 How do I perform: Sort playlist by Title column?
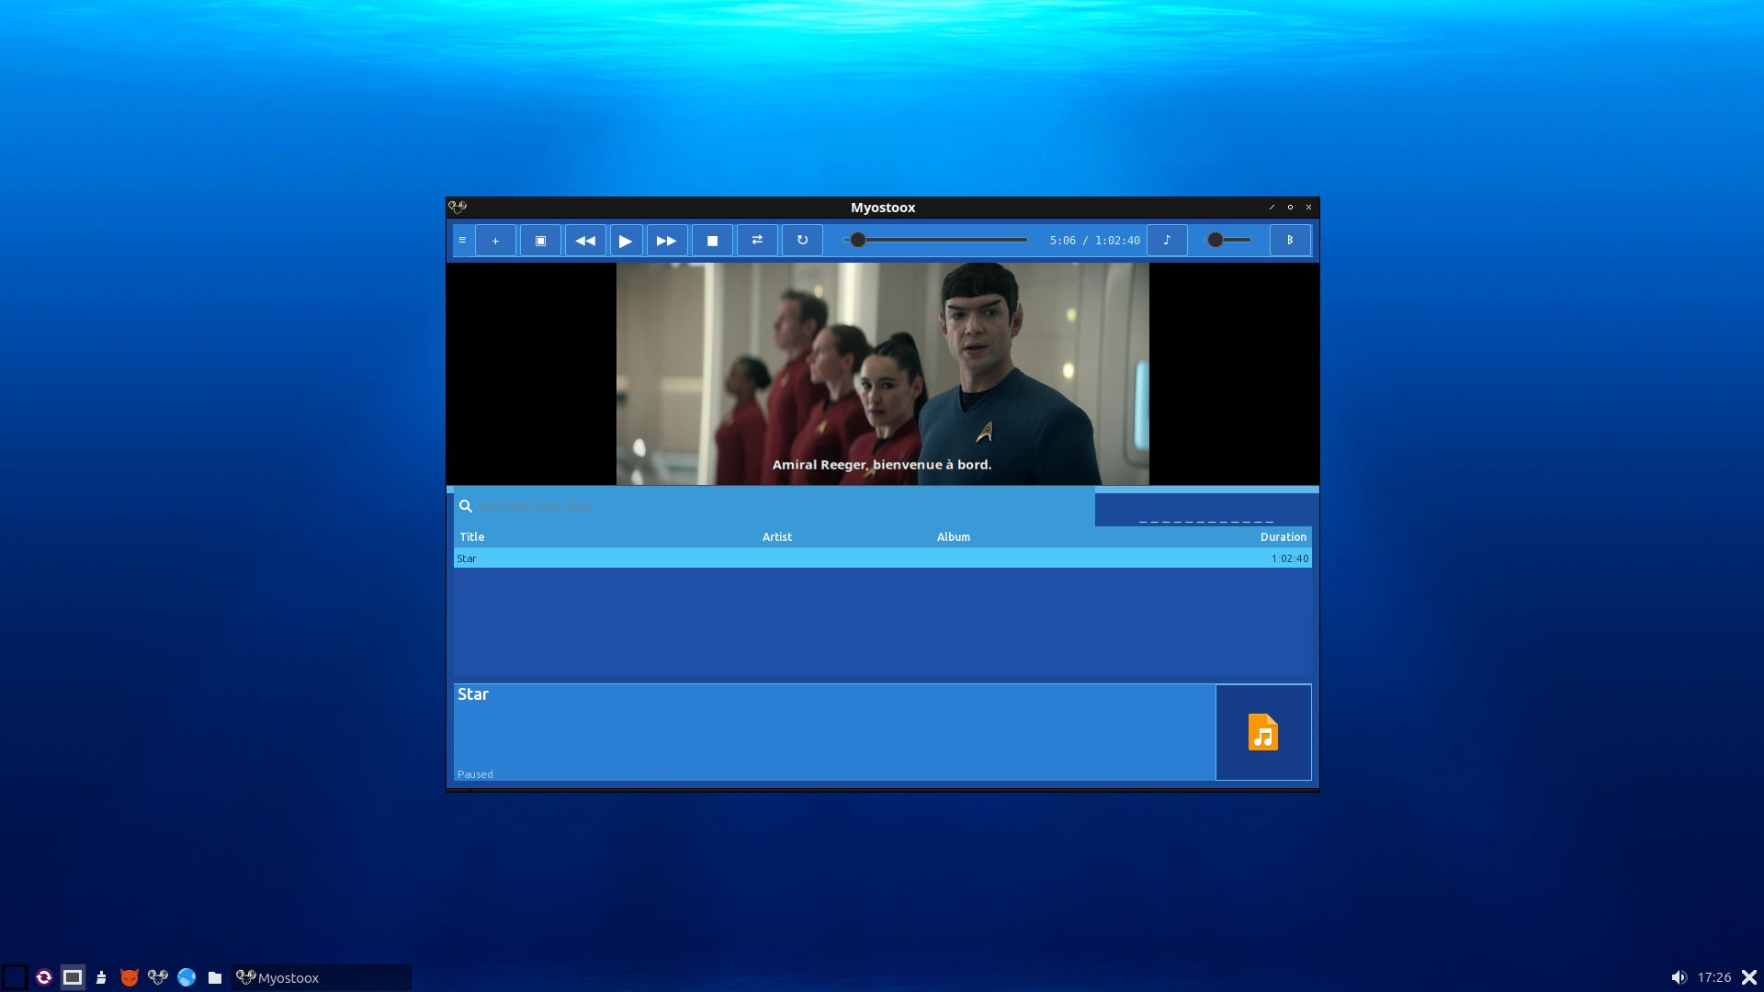coord(472,537)
